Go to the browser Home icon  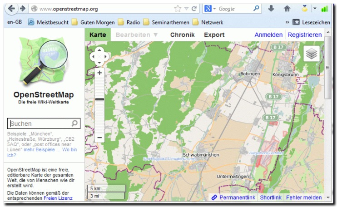coord(287,9)
